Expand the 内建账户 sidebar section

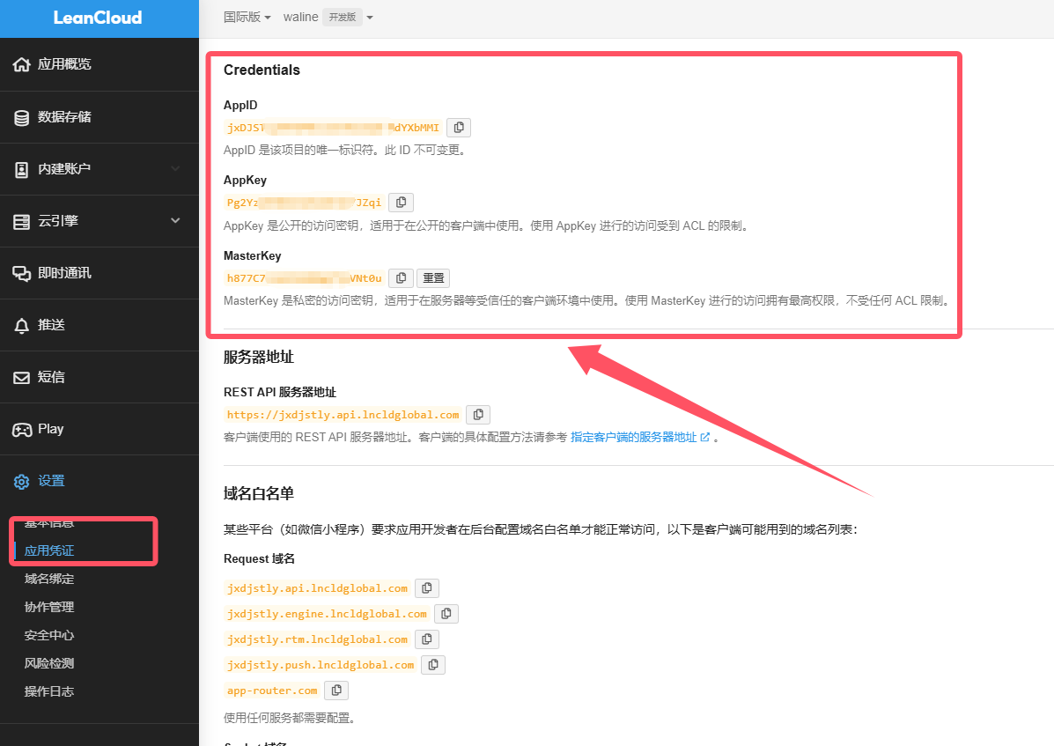pos(99,169)
